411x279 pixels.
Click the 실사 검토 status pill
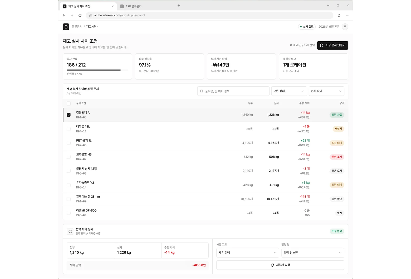(307, 27)
